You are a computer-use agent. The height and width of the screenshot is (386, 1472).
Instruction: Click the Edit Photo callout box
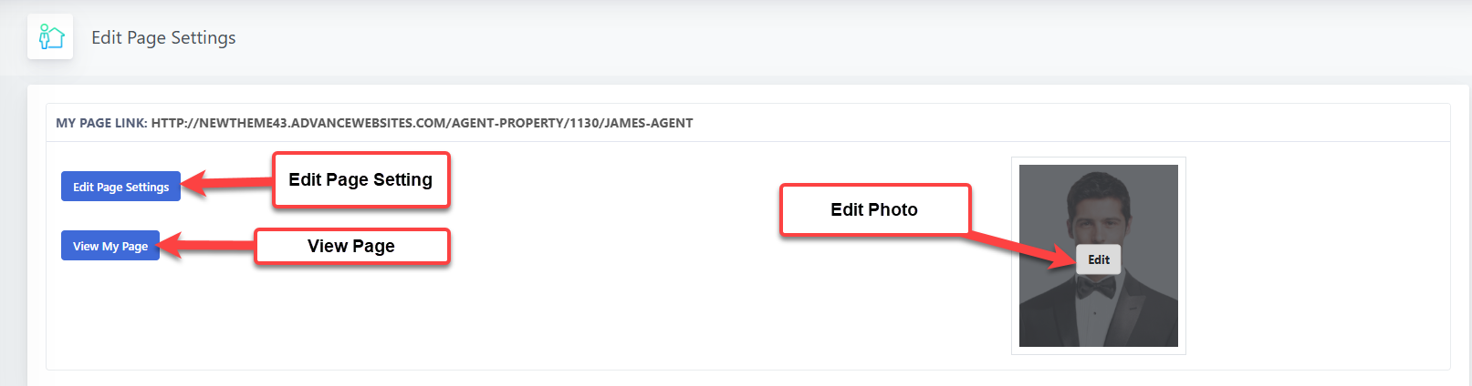coord(874,209)
